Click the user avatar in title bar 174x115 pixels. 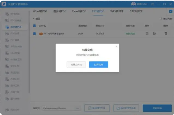pos(133,4)
